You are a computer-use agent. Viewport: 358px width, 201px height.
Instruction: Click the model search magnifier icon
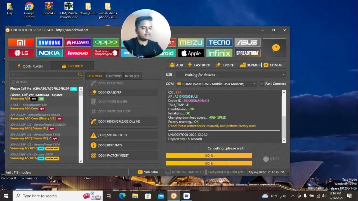pos(80,74)
